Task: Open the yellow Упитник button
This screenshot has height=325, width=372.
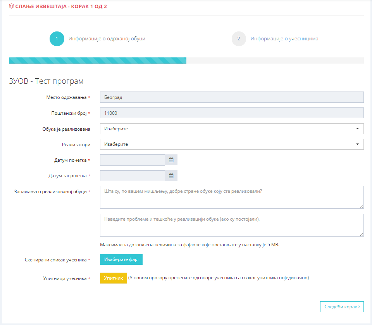Action: pos(113,278)
